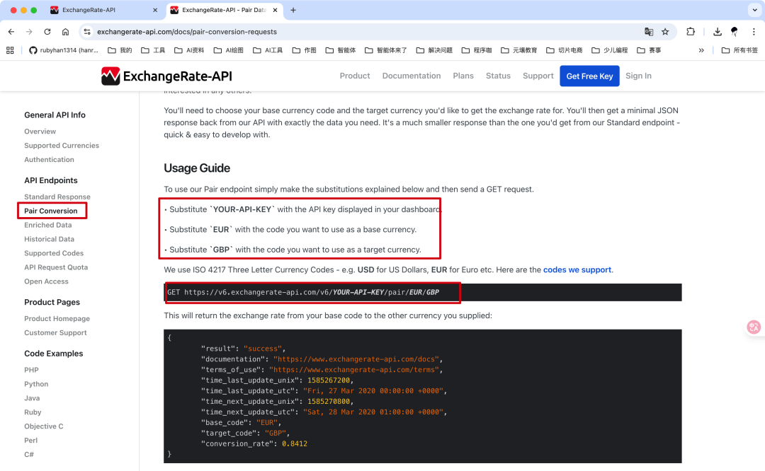Open the 智能体 bookmark folder
The width and height of the screenshot is (765, 471).
pos(341,50)
